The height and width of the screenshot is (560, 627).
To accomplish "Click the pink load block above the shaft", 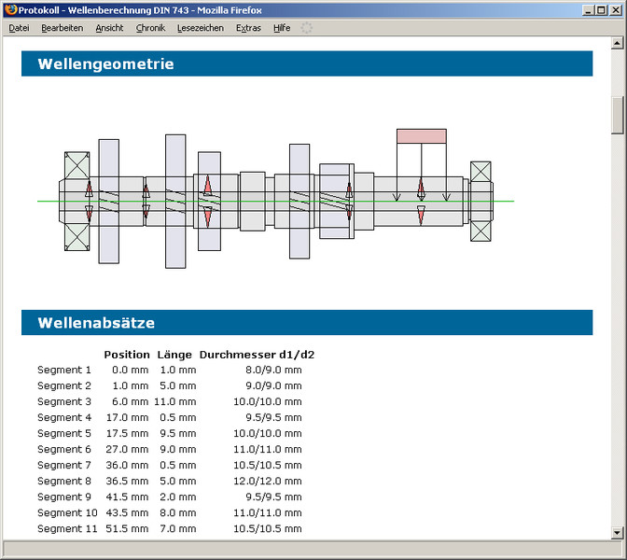I will point(421,136).
